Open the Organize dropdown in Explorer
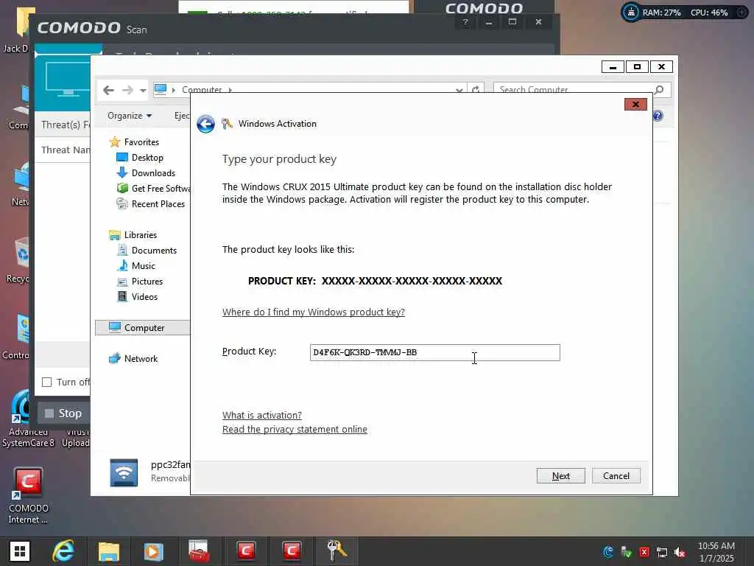This screenshot has width=754, height=566. (130, 116)
